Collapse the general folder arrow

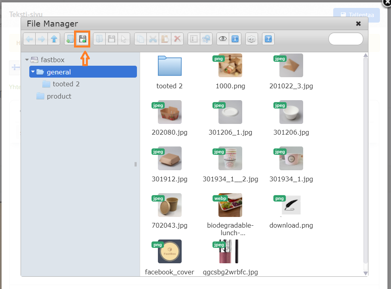point(33,72)
